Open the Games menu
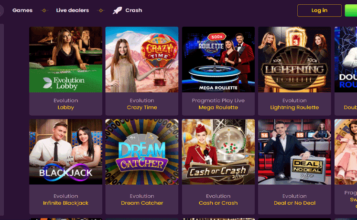357x220 pixels. pos(22,10)
